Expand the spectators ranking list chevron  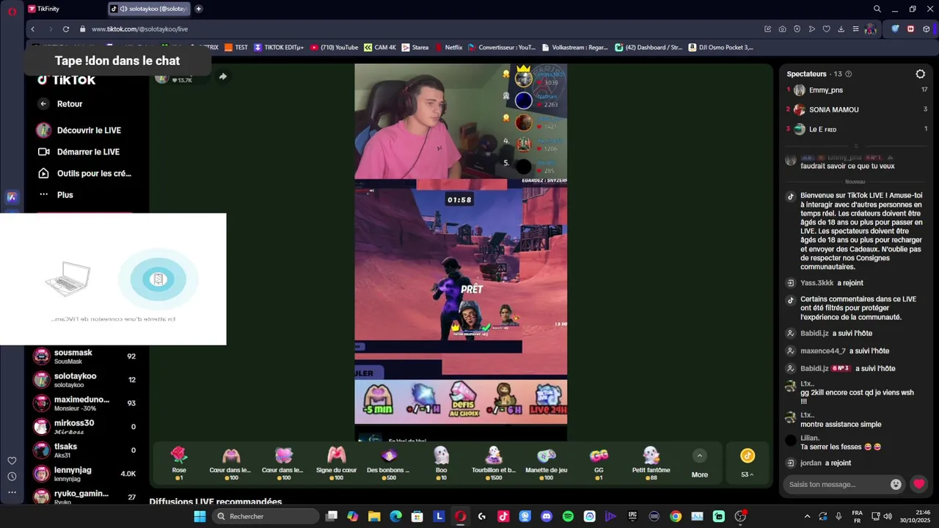click(855, 145)
